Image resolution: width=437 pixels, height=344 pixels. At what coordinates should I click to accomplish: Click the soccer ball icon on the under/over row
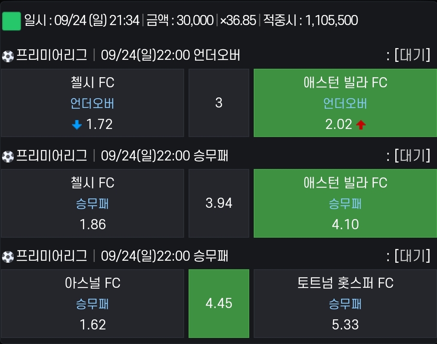(x=8, y=57)
